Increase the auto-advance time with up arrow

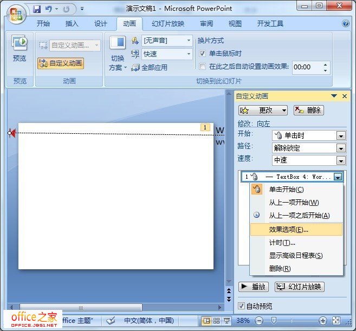pyautogui.click(x=325, y=64)
